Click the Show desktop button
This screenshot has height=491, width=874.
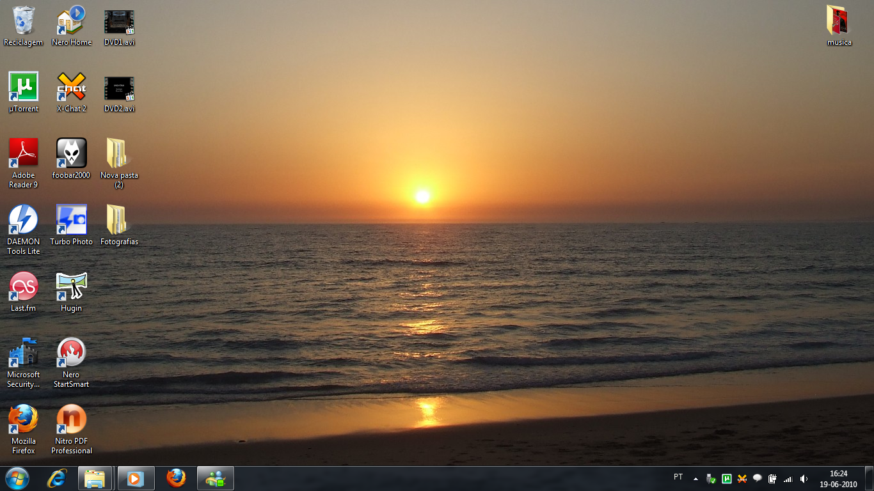tap(869, 479)
